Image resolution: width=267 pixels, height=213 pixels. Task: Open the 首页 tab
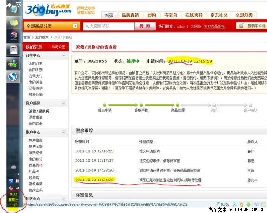tap(109, 15)
